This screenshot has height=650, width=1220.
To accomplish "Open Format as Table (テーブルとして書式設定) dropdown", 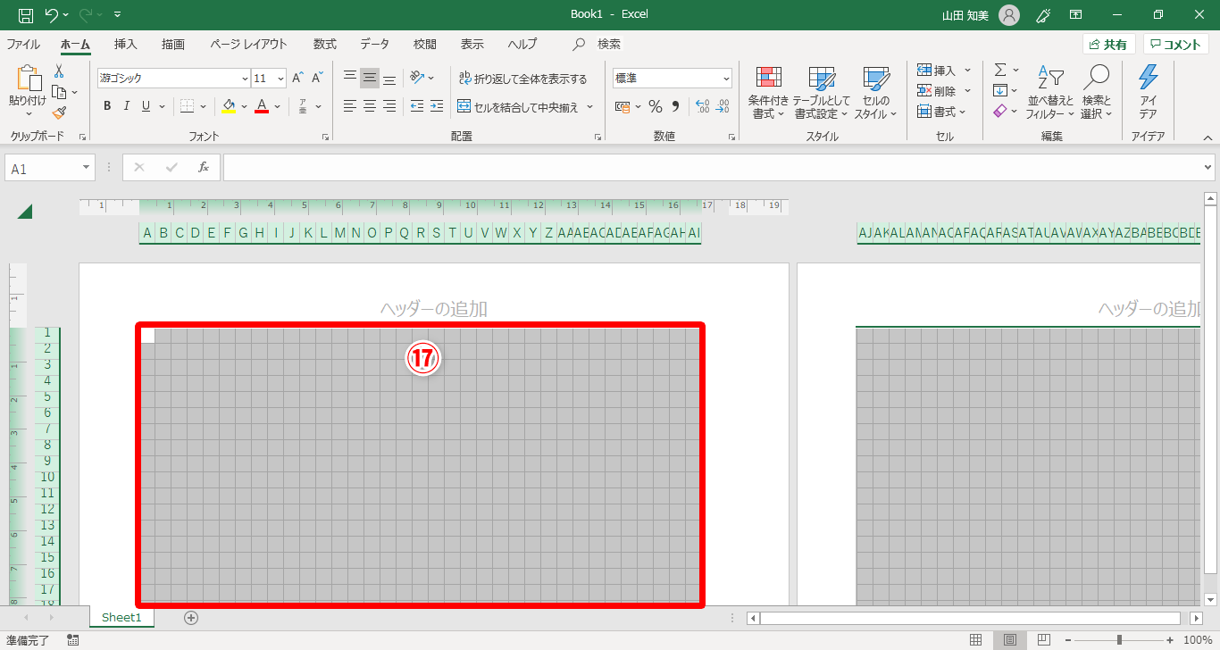I will (x=822, y=93).
